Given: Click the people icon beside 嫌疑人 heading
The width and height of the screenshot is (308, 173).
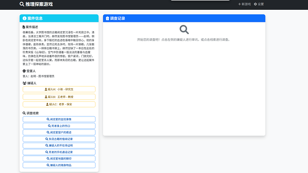Looking at the screenshot, I should [25, 83].
